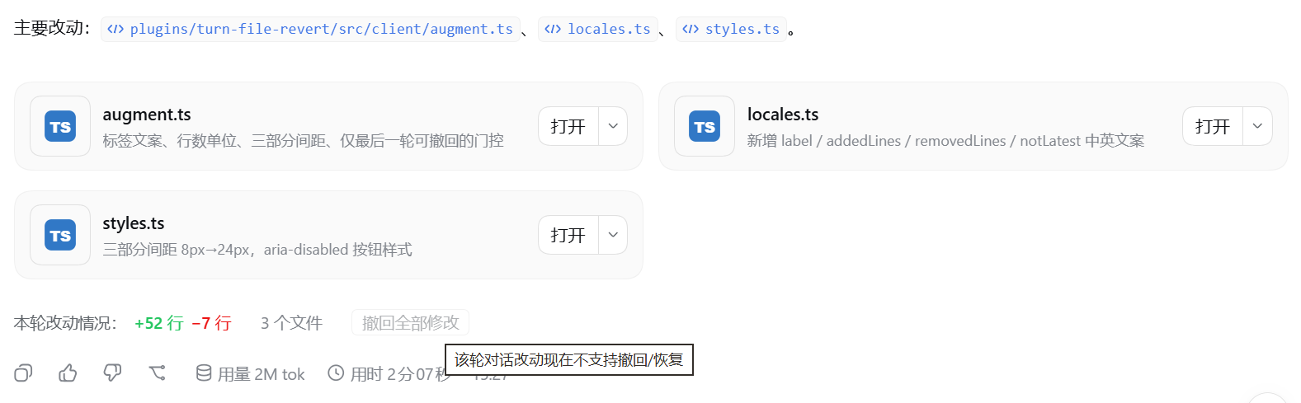Click the 主要改动 heading text
Viewport: 1301px width, 403px height.
(x=51, y=28)
